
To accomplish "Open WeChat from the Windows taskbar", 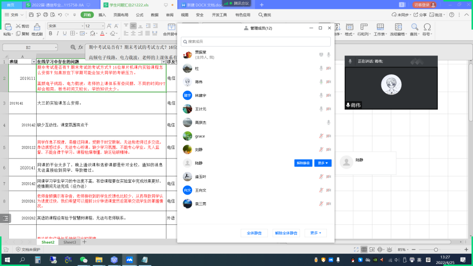I will tap(83, 260).
